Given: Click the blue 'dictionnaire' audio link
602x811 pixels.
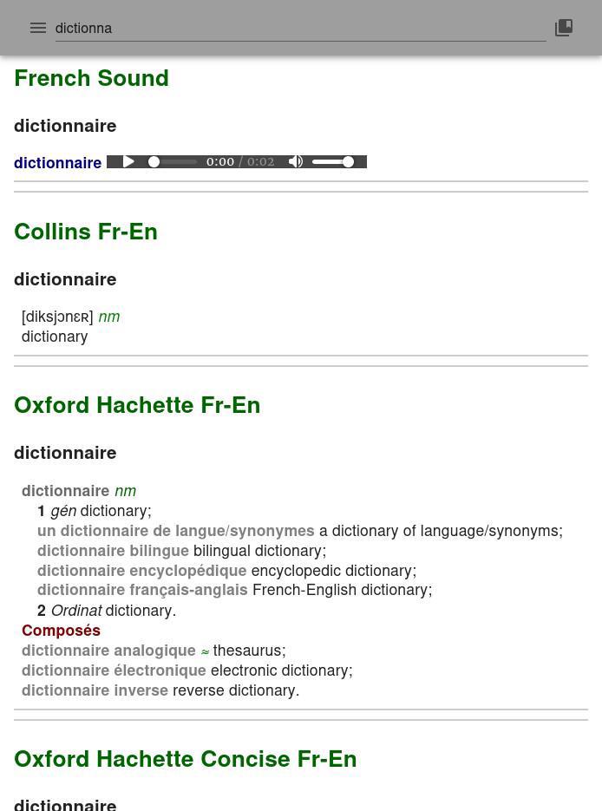Looking at the screenshot, I should [x=57, y=162].
